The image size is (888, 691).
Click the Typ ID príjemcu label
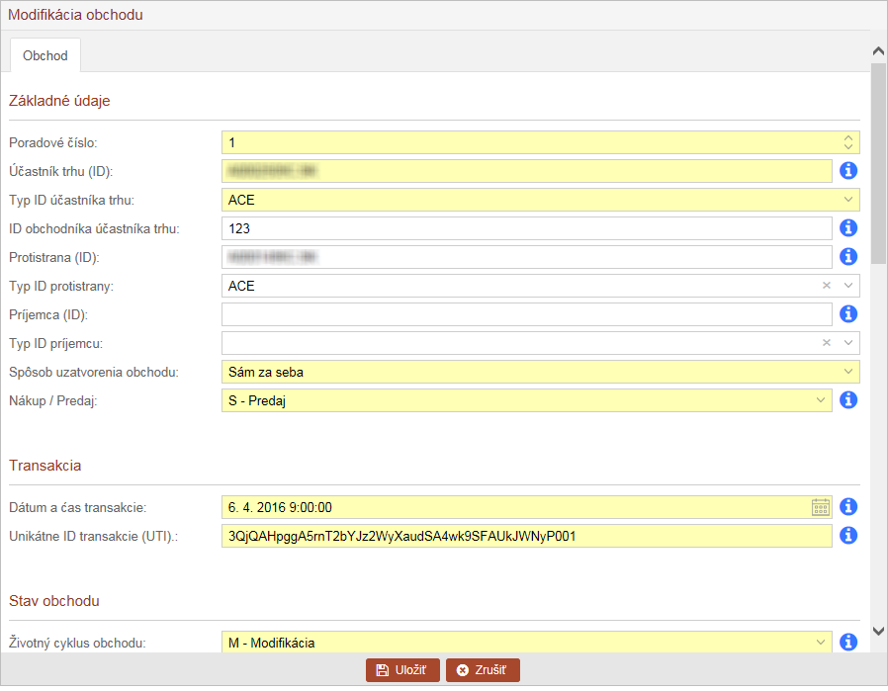(56, 343)
